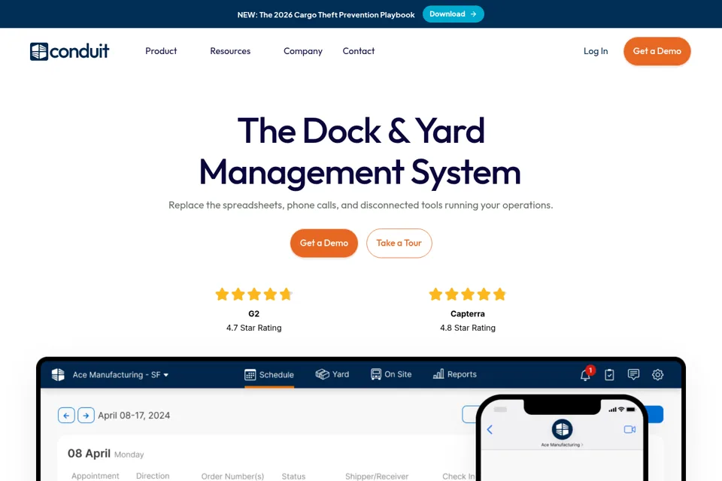Click the '08 April' heading
The height and width of the screenshot is (481, 722).
point(89,453)
